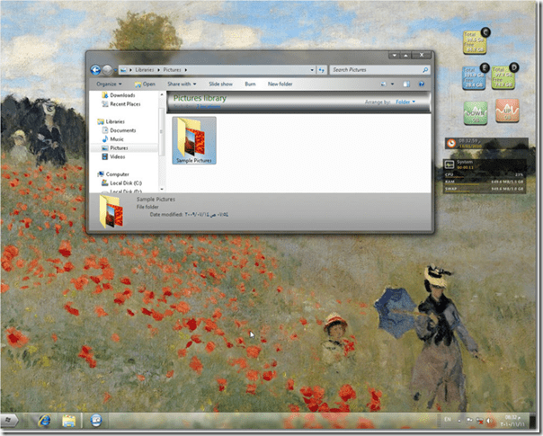Click the Back navigation arrow
543x436 pixels.
pos(95,69)
